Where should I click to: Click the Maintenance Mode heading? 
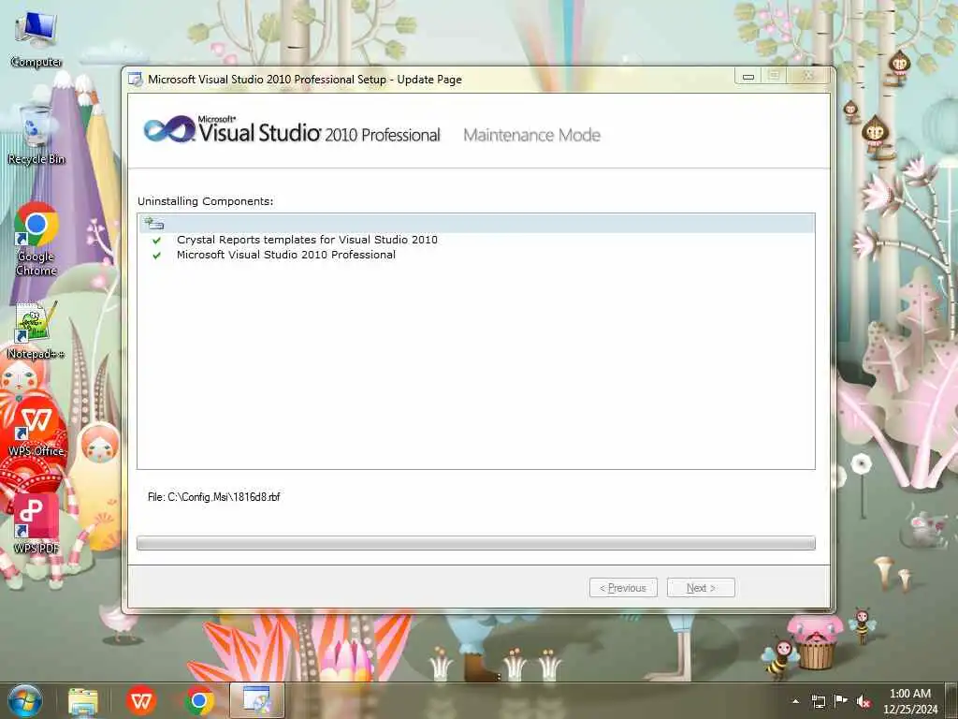[531, 135]
